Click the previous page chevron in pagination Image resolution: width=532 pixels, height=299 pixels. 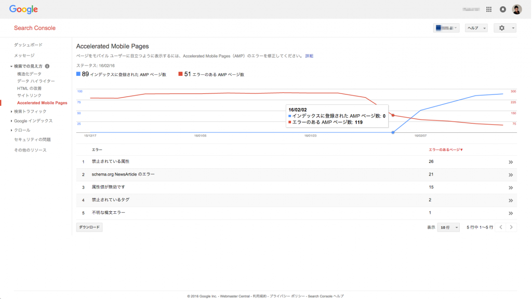(x=500, y=227)
